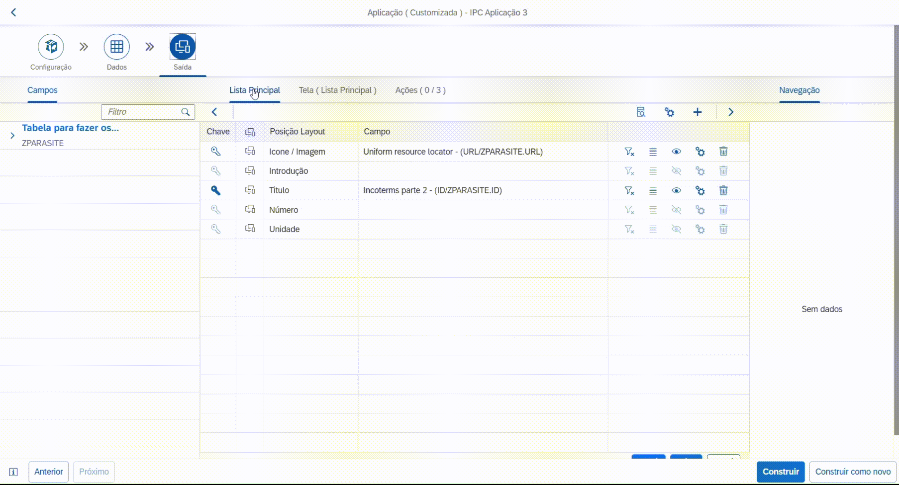Click the document search icon in toolbar
The height and width of the screenshot is (485, 899).
tap(641, 112)
